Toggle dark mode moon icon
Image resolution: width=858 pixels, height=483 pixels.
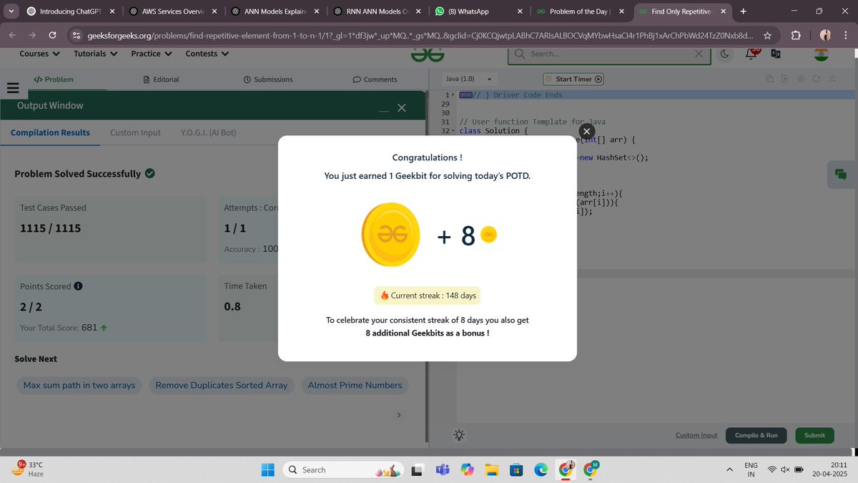[724, 54]
